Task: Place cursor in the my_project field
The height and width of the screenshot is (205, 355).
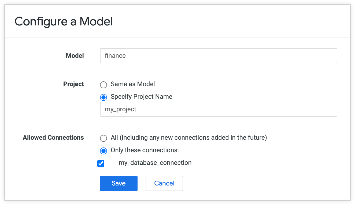Action: [x=188, y=109]
